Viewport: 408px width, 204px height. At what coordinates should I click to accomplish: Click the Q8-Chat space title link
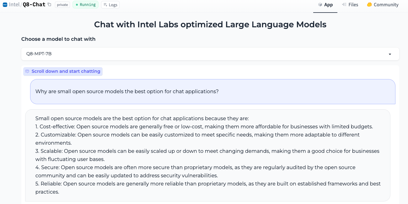tap(34, 5)
